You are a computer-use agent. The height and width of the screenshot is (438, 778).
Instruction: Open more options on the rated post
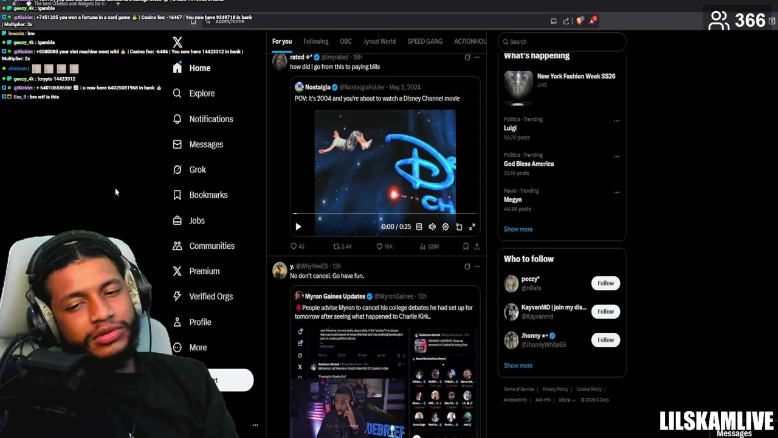click(477, 57)
